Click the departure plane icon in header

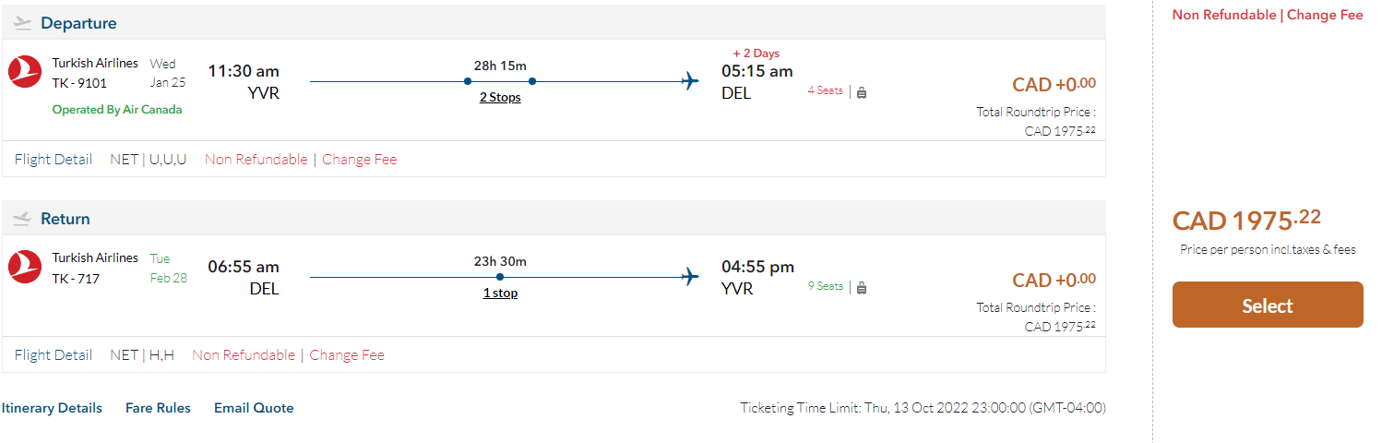point(23,23)
